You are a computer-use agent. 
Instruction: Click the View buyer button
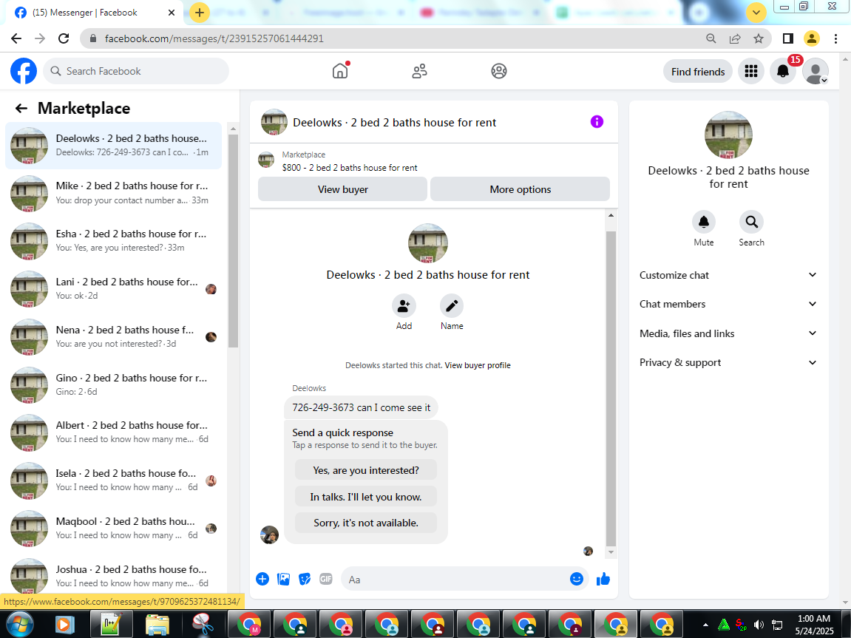342,189
